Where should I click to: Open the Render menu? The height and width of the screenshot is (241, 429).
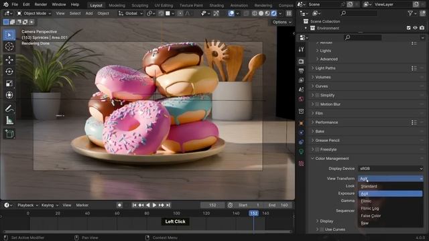[40, 5]
